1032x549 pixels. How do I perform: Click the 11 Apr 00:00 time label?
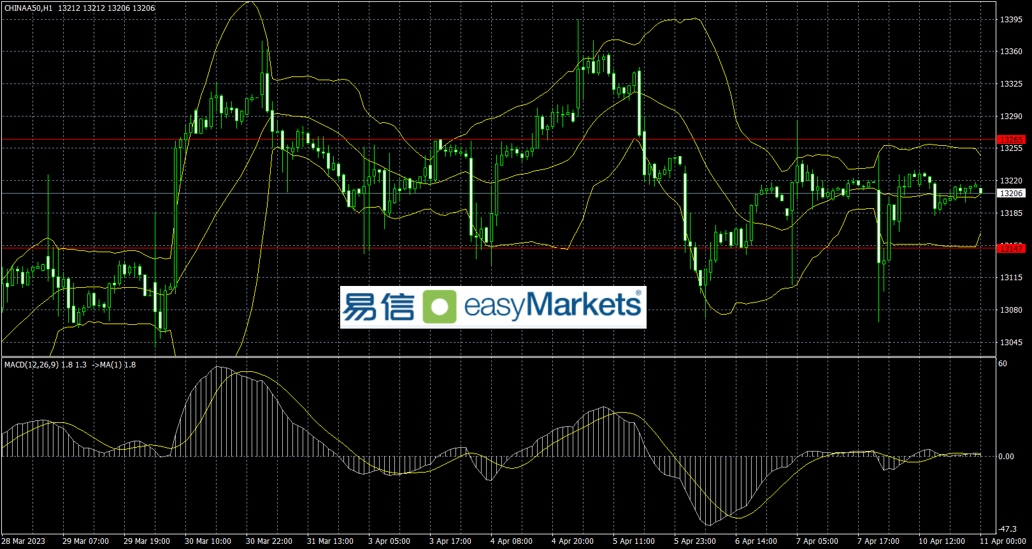point(1003,541)
